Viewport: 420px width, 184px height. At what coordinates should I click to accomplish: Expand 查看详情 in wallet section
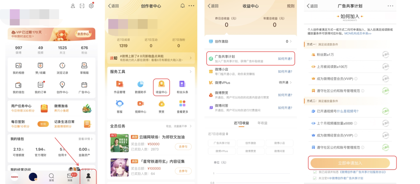[x=86, y=139]
